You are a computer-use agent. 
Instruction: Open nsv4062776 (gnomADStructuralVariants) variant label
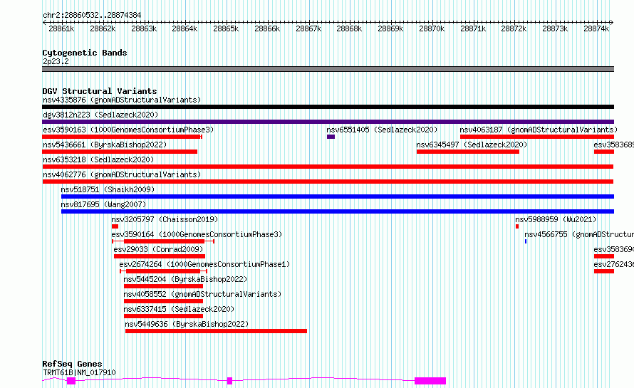point(122,174)
